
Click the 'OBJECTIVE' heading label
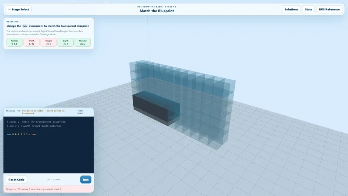click(x=13, y=22)
